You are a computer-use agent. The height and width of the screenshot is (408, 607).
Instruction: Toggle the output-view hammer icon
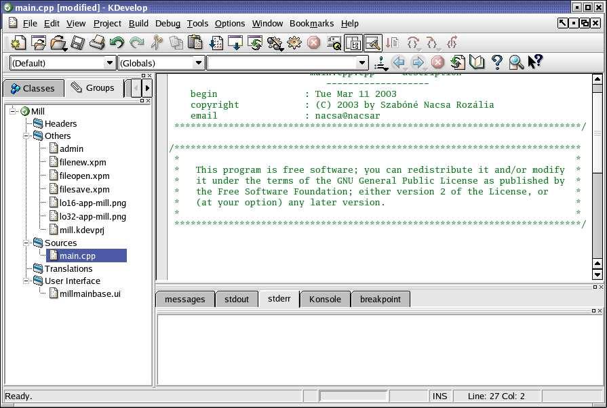click(373, 43)
